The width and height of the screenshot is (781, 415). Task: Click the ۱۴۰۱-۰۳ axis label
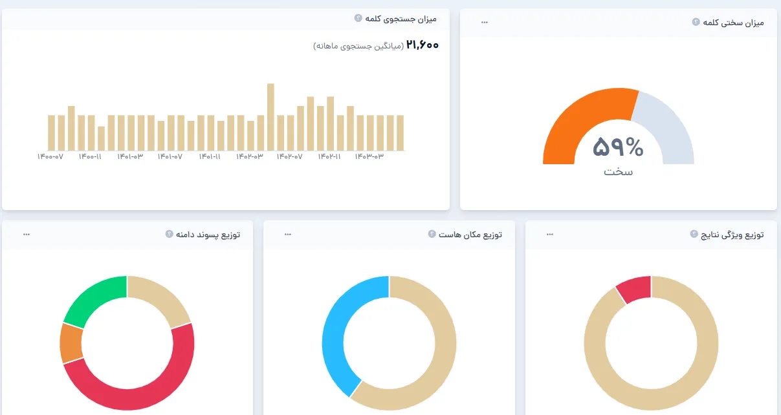tap(130, 156)
